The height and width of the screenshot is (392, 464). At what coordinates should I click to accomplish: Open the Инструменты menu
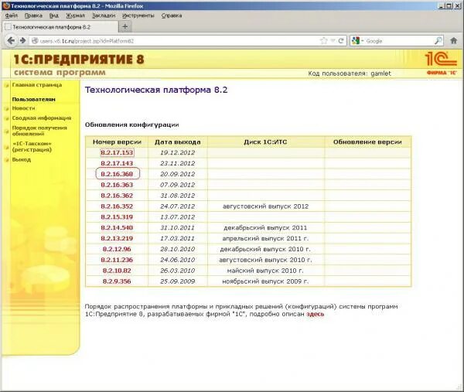coord(138,15)
